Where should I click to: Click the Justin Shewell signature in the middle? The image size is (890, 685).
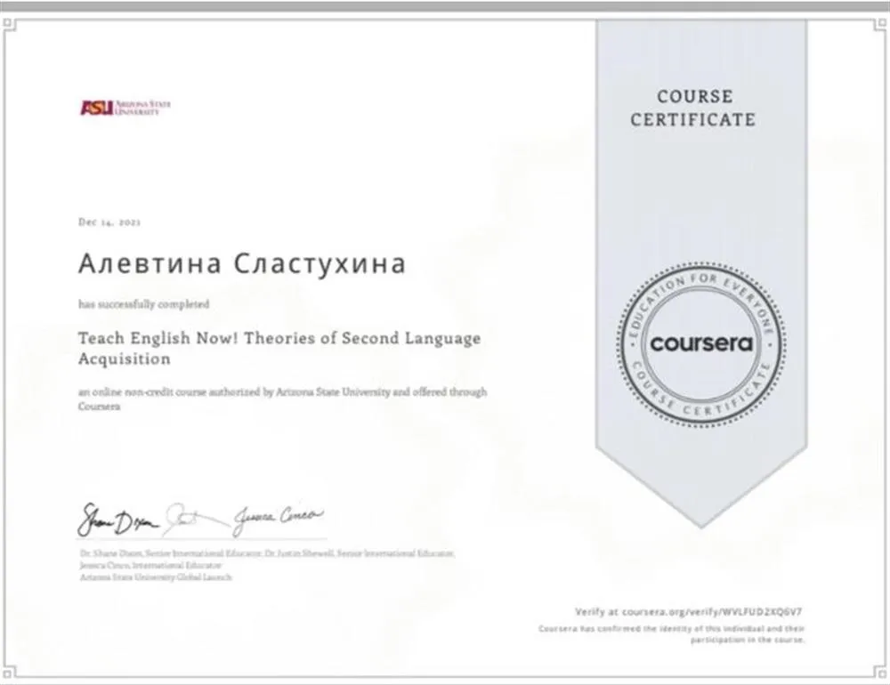196,520
